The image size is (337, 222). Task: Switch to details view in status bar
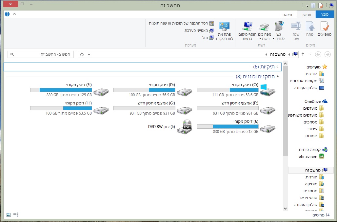point(16,215)
